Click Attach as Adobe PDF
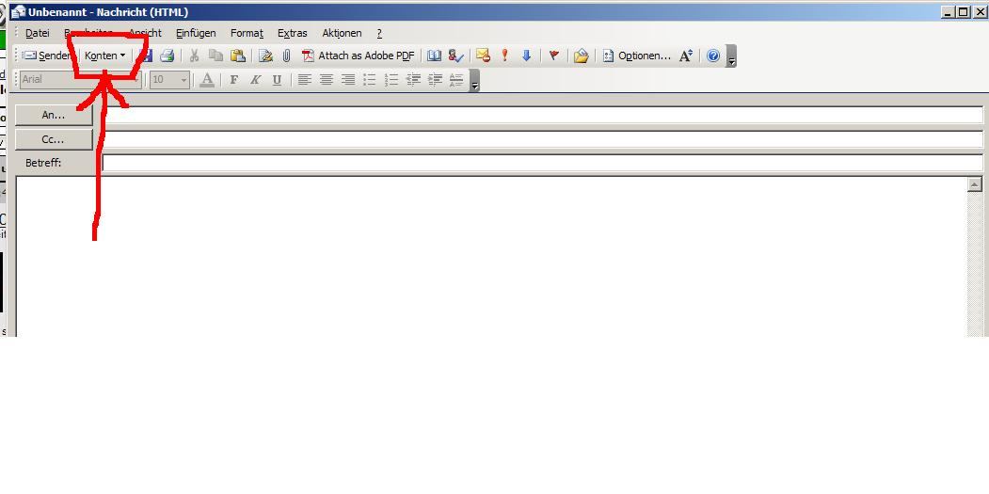Viewport: 989px width, 494px height. tap(359, 56)
